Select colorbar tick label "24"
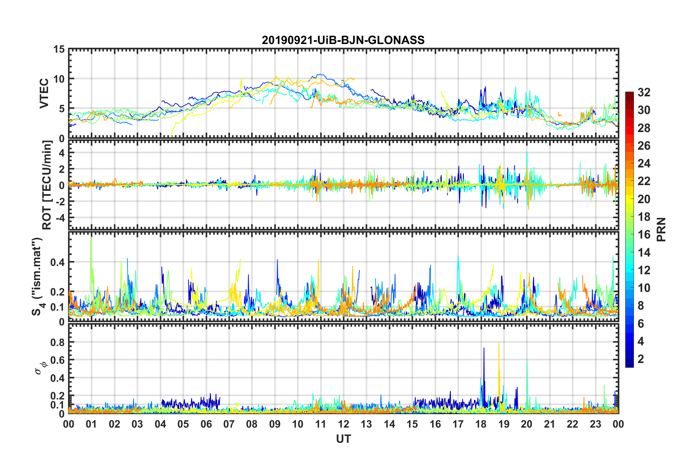This screenshot has width=687, height=459. tap(644, 163)
